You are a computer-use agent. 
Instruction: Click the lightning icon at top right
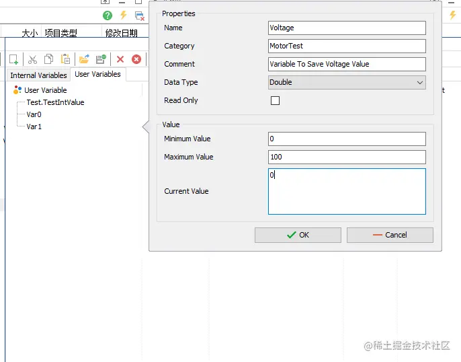pyautogui.click(x=453, y=15)
